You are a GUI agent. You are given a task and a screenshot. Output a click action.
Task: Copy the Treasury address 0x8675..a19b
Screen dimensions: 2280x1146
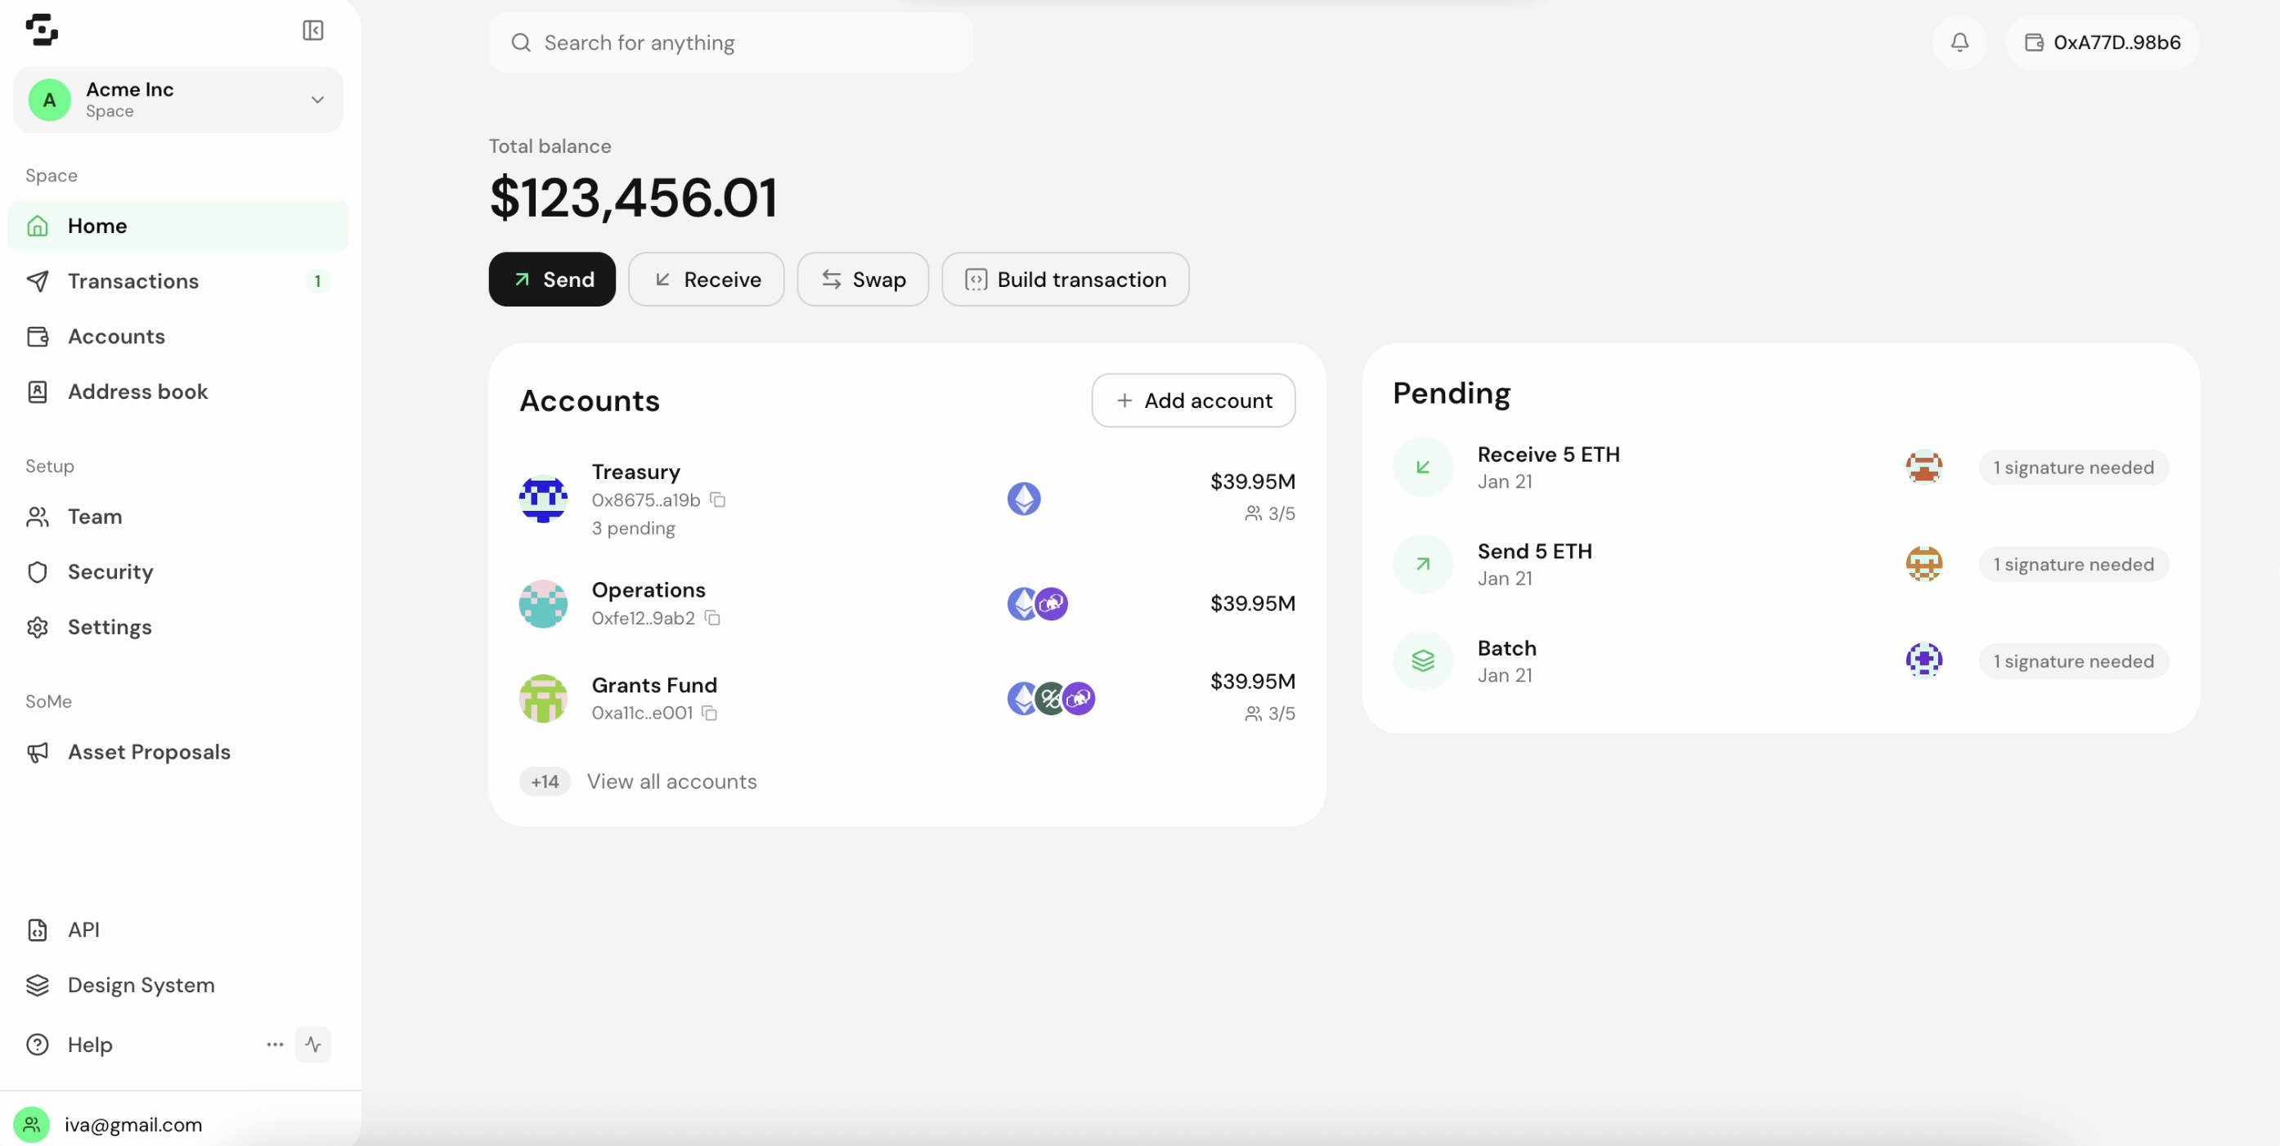(x=719, y=501)
